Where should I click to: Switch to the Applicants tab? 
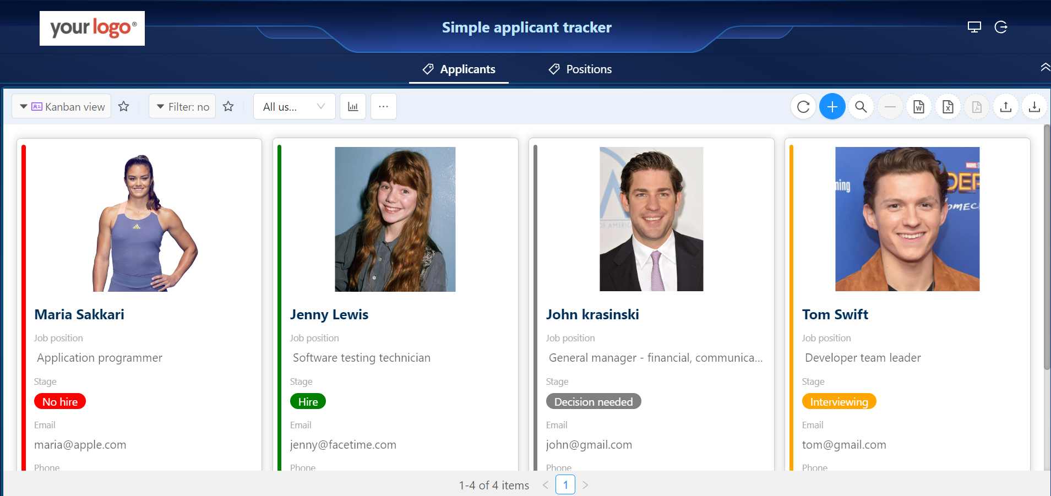click(459, 69)
